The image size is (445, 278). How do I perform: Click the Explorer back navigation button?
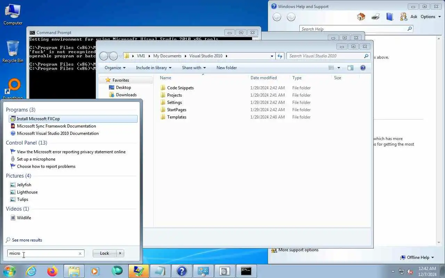pyautogui.click(x=104, y=56)
